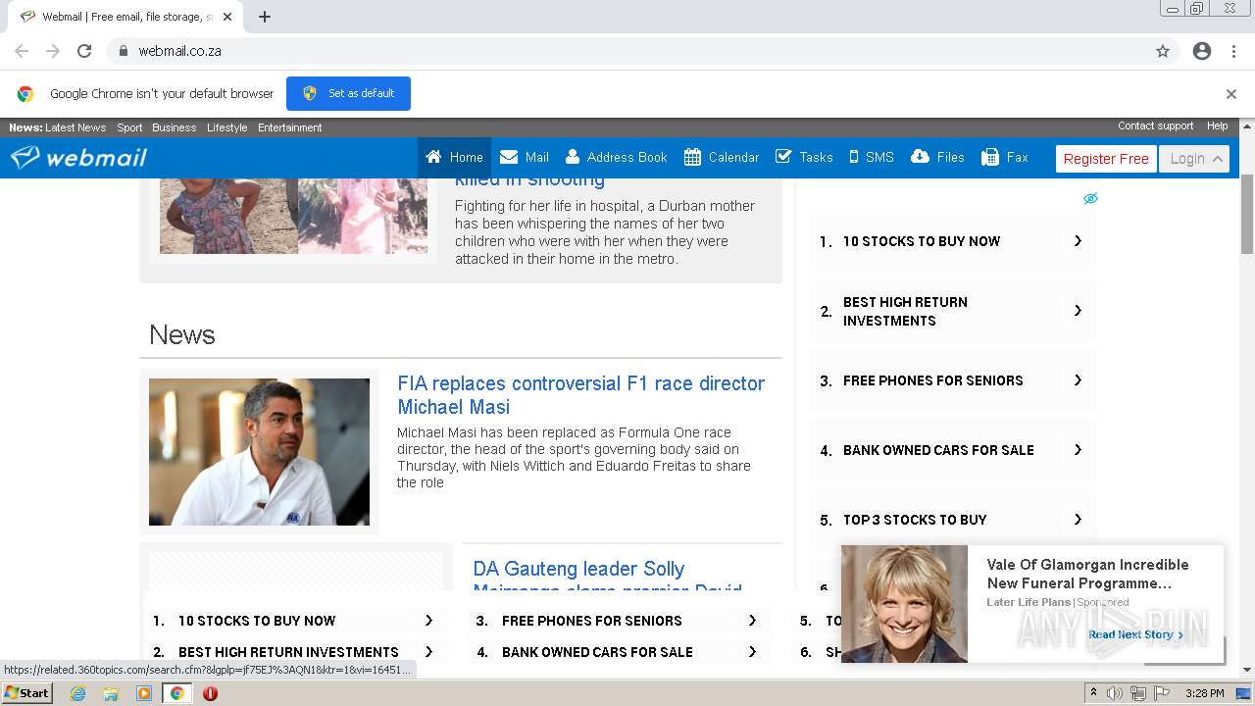The width and height of the screenshot is (1255, 706).
Task: Open the SMS section
Action: click(872, 157)
